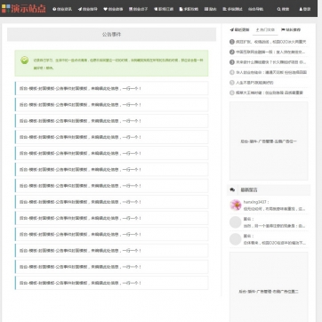Open the article about 校园O2O expansion
The height and width of the screenshot is (322, 322).
pos(271,42)
